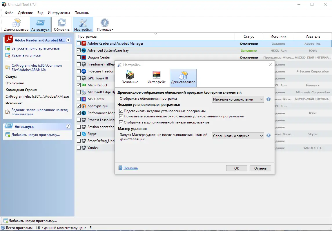Click the Mem Reduct row icon

(84, 85)
